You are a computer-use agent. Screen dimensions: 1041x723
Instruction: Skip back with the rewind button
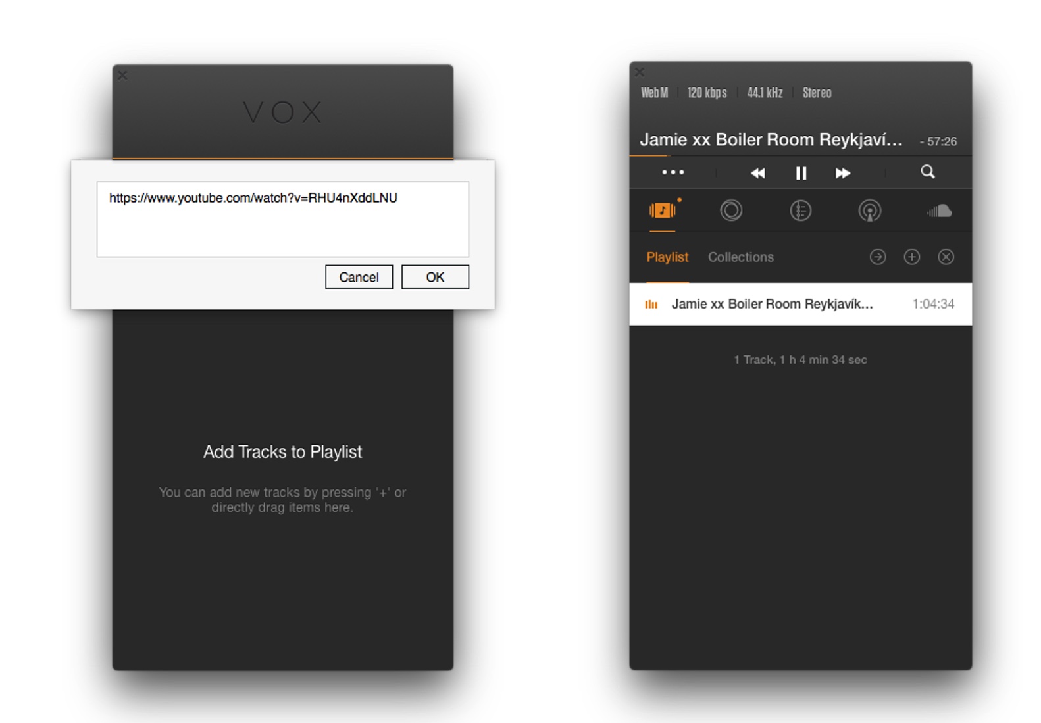point(758,173)
